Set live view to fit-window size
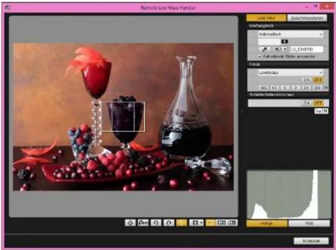 (211, 223)
